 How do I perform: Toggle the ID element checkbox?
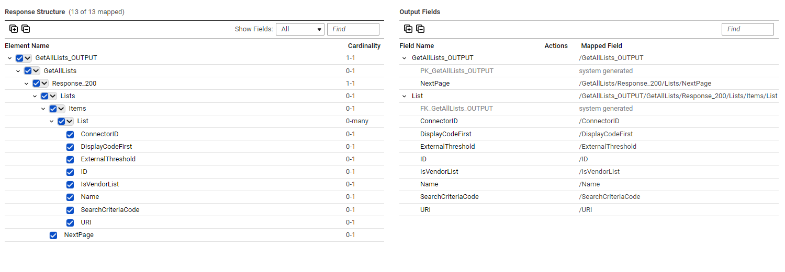[70, 172]
